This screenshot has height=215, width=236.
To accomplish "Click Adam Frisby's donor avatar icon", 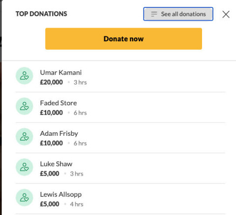I will pos(25,137).
